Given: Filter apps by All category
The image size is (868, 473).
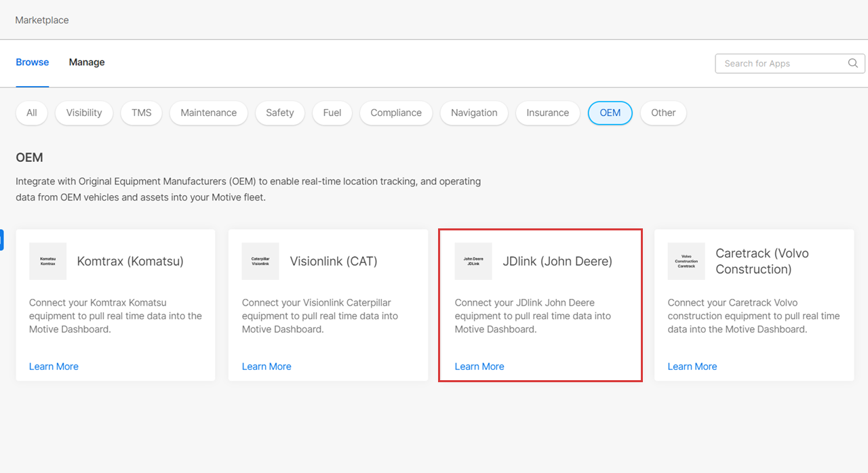Looking at the screenshot, I should pyautogui.click(x=32, y=113).
